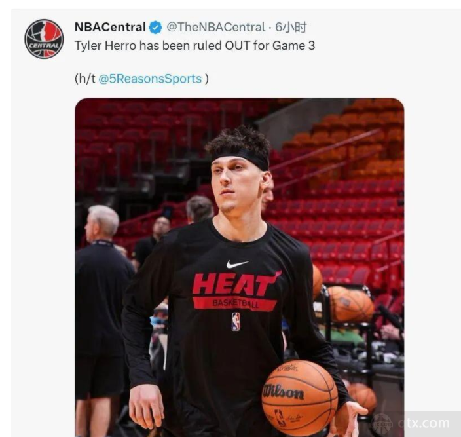
Task: Click the red BASKETBALL banner on shirt
Action: click(x=235, y=303)
